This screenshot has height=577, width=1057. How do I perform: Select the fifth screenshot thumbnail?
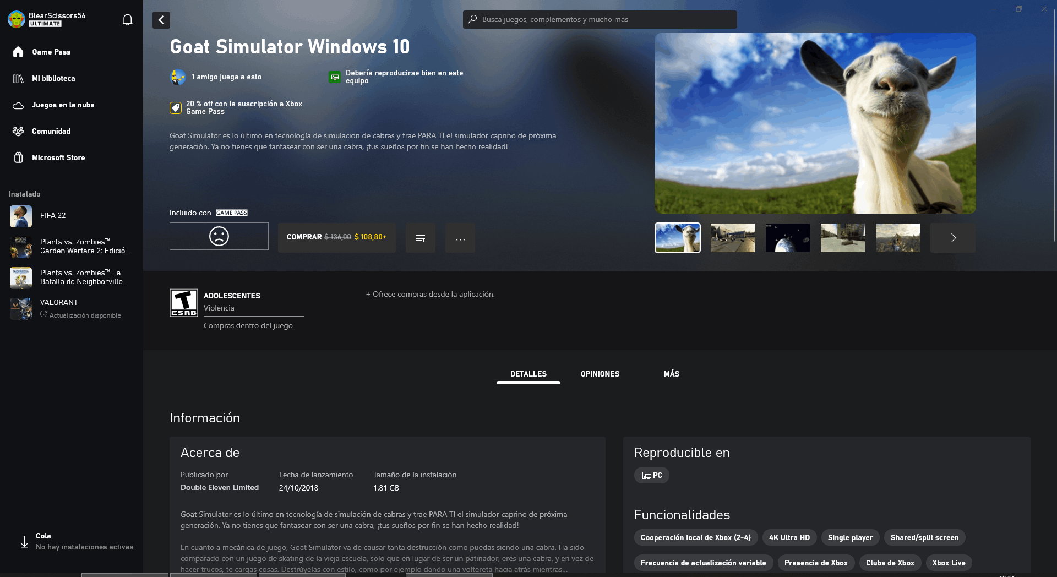[898, 238]
